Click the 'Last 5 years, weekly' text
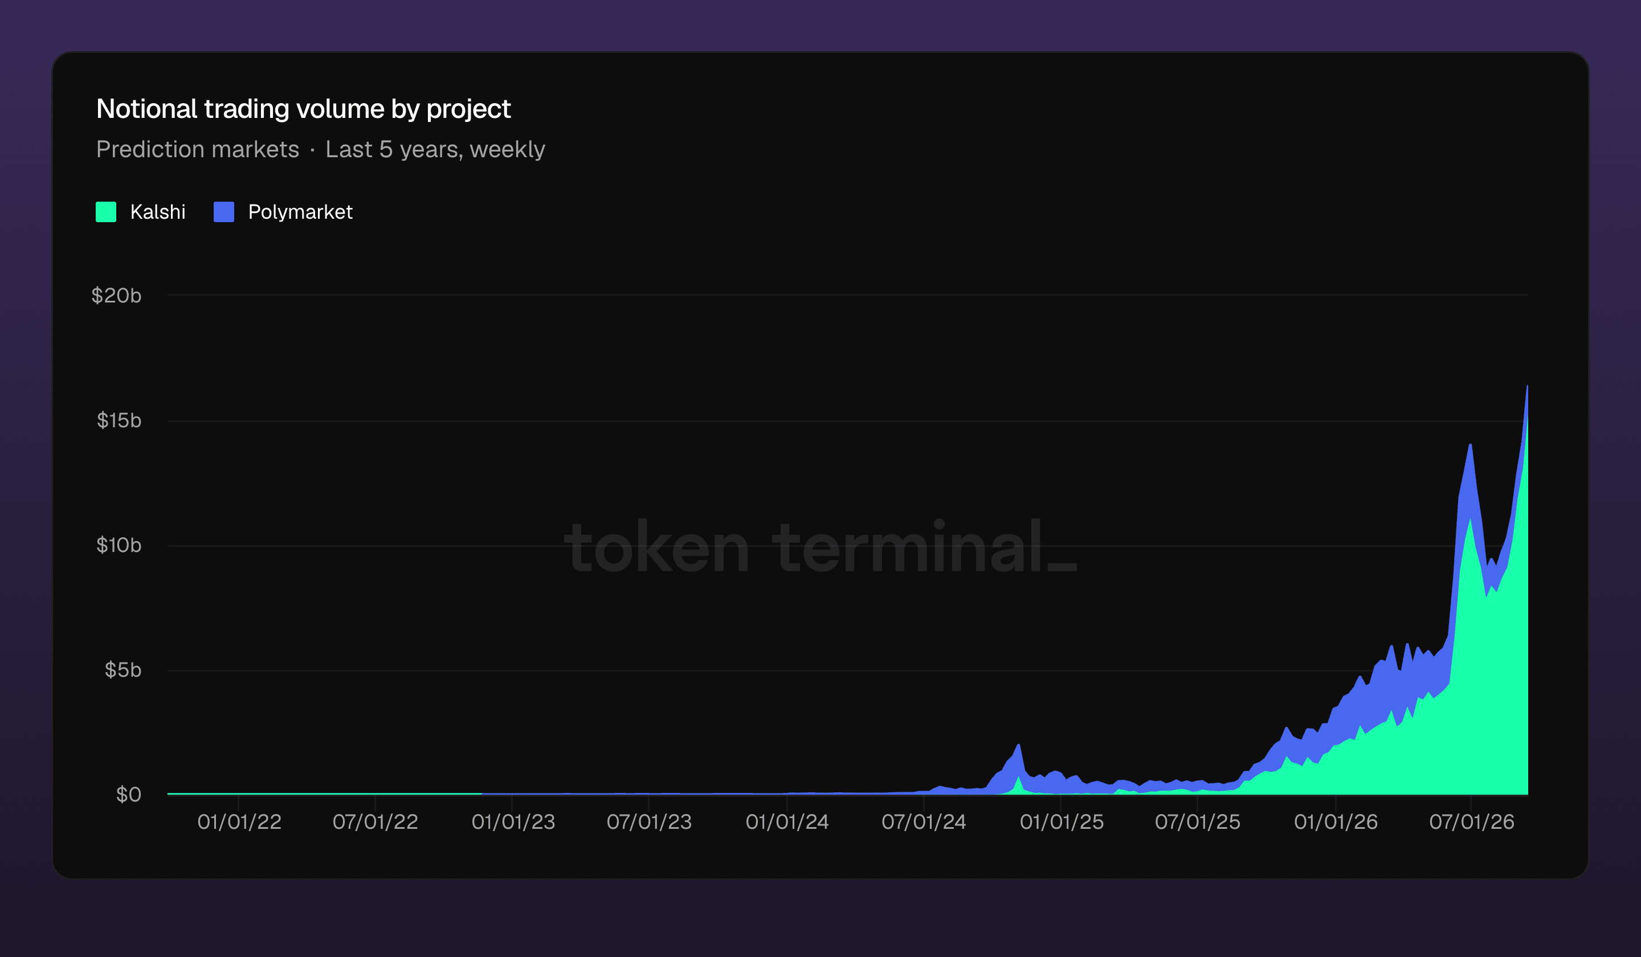 435,150
